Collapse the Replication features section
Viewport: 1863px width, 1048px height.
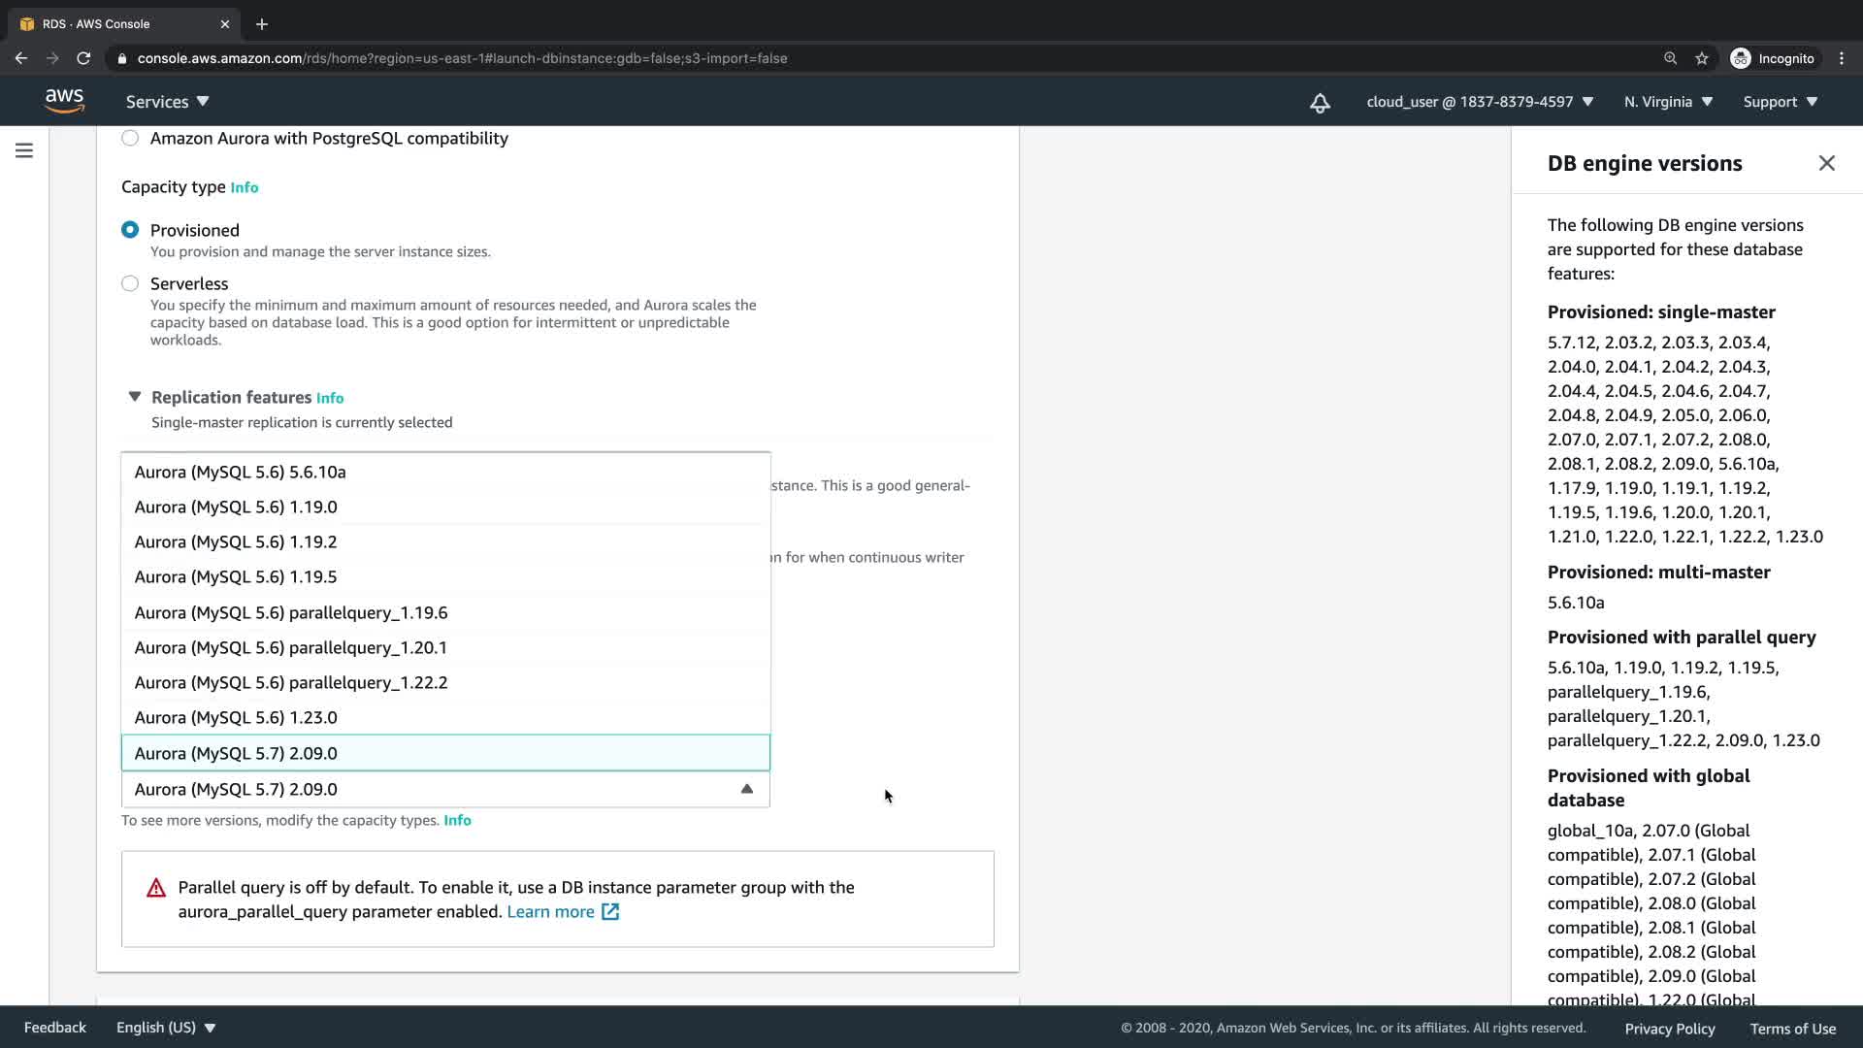click(135, 397)
